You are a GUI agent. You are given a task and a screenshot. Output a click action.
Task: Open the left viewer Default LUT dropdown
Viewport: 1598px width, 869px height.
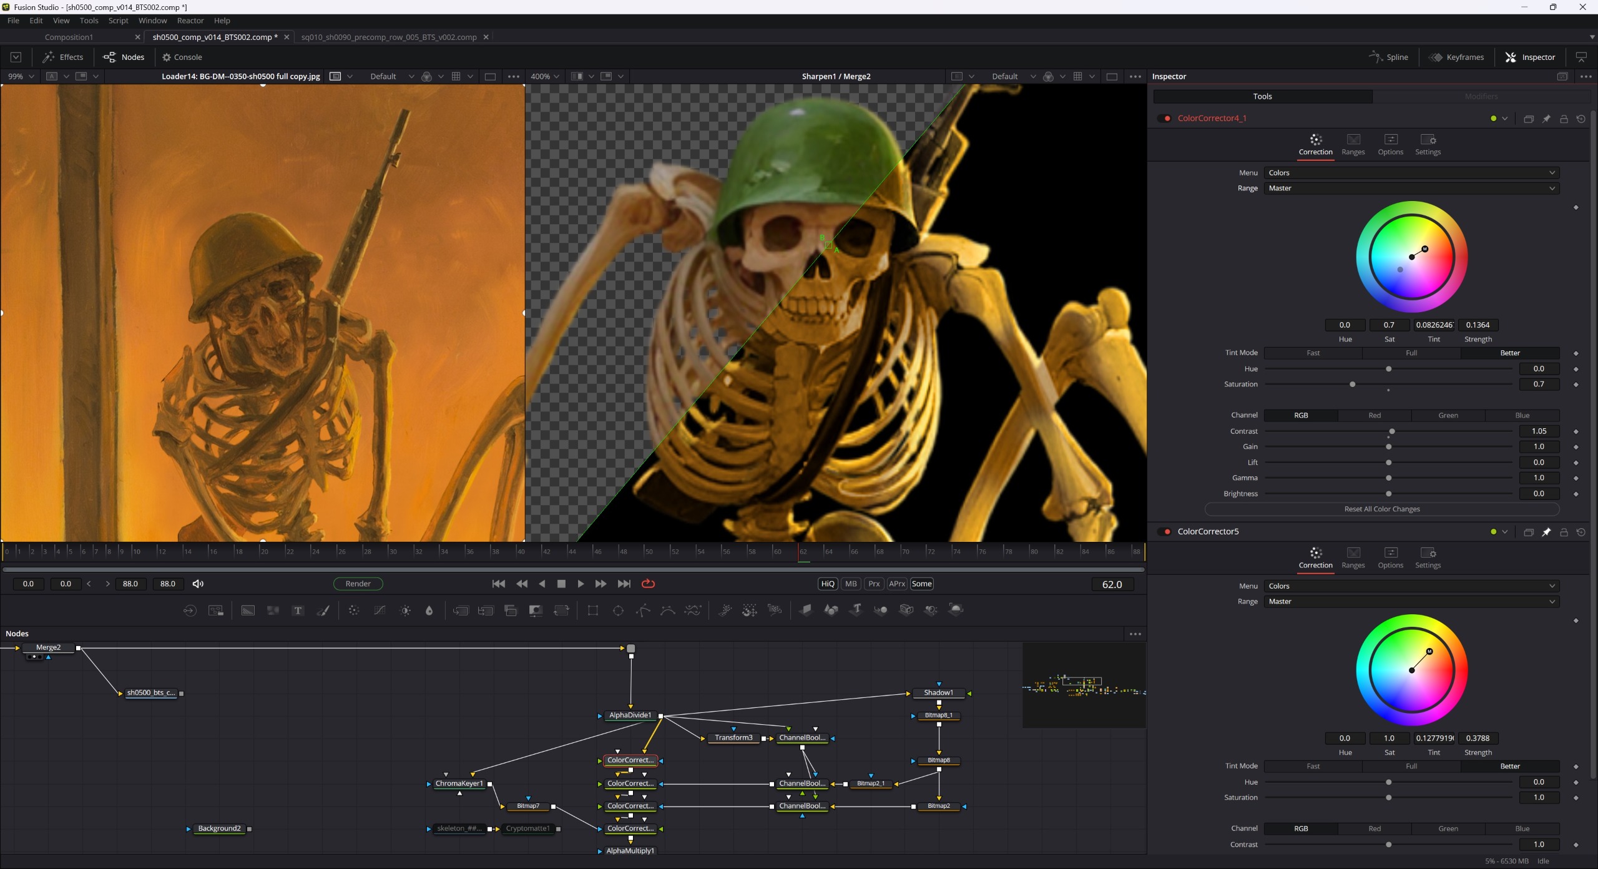(391, 77)
